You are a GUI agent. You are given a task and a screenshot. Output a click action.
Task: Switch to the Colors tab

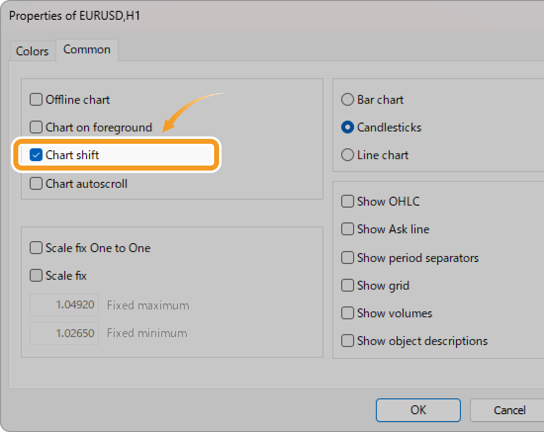pyautogui.click(x=32, y=50)
